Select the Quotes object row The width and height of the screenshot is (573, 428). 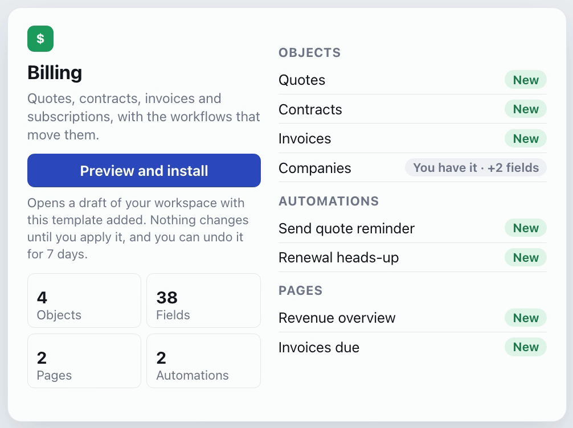(x=412, y=80)
